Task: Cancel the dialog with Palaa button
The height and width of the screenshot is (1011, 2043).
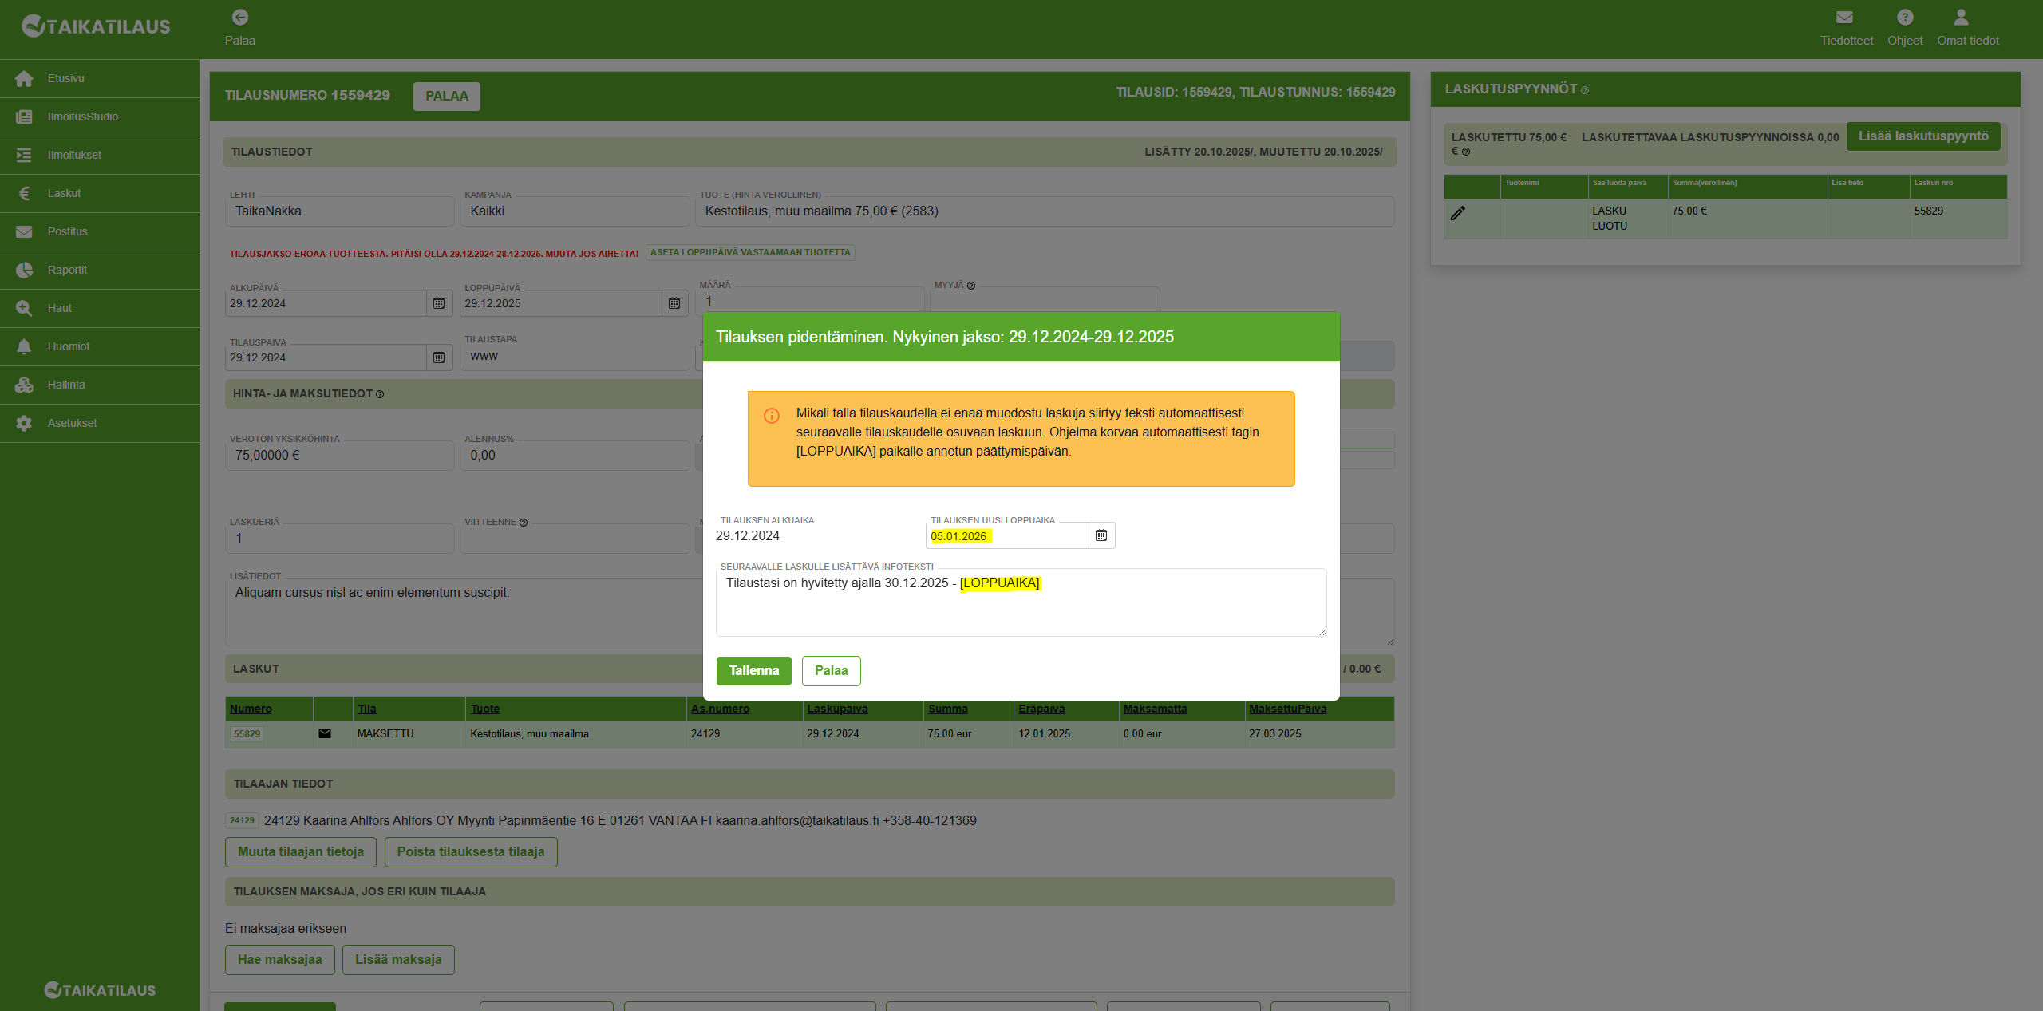Action: coord(831,670)
